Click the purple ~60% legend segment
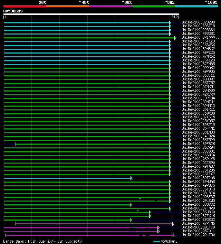 [x=110, y=6]
